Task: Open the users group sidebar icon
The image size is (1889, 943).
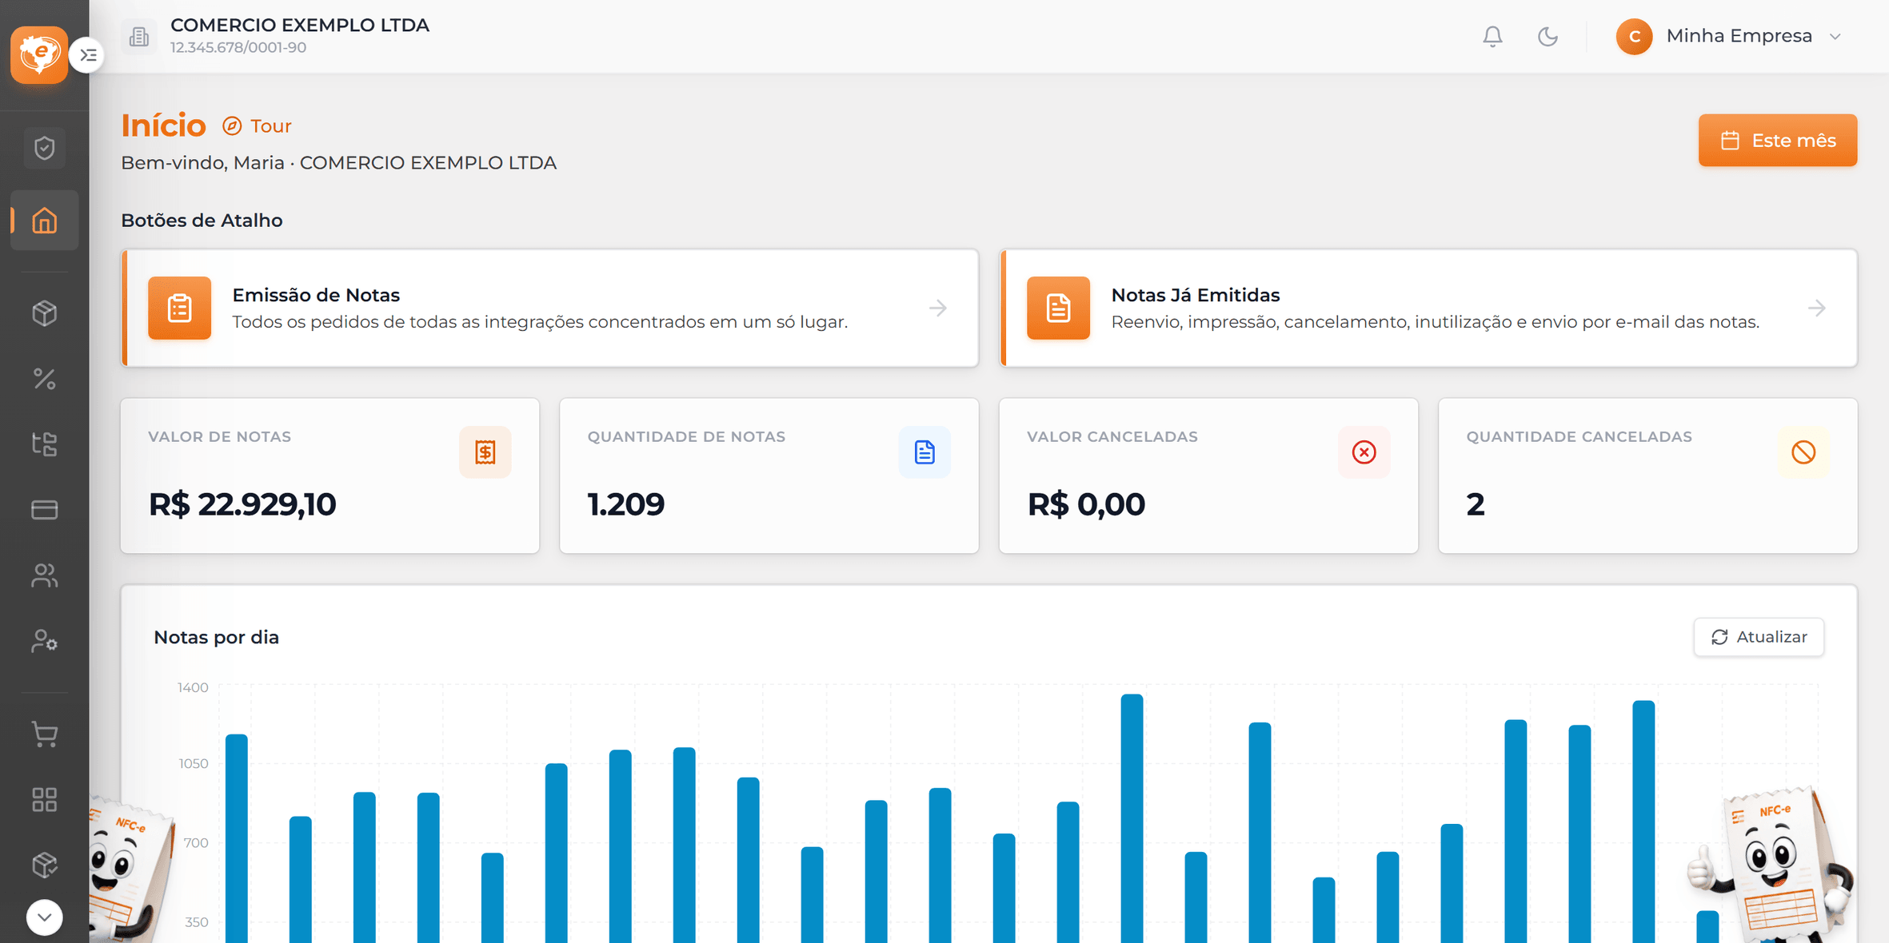Action: tap(45, 575)
